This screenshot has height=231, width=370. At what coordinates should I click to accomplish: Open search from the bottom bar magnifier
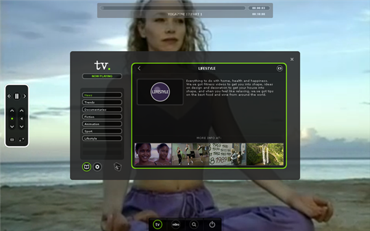194,224
